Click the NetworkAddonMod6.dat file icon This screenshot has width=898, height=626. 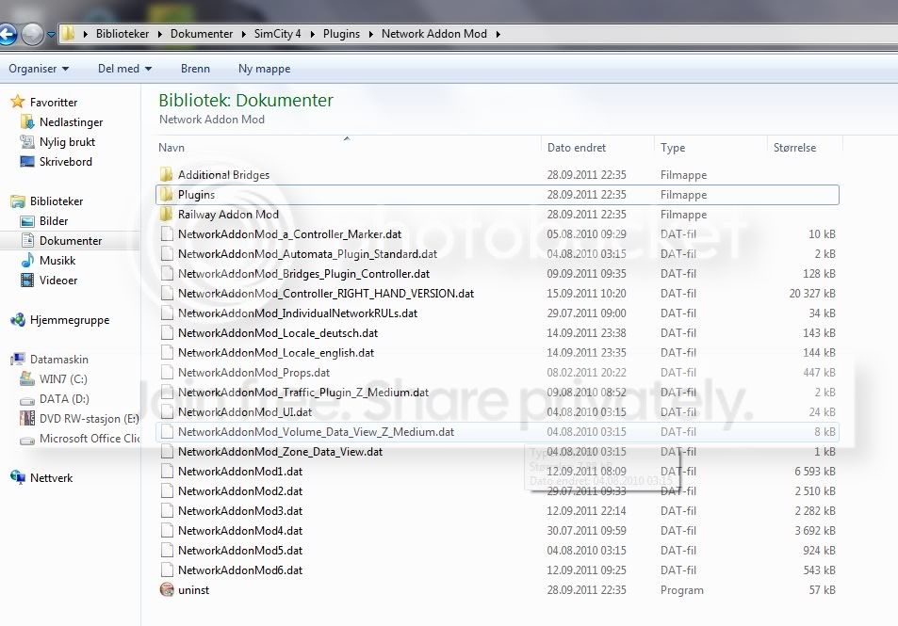click(x=167, y=570)
